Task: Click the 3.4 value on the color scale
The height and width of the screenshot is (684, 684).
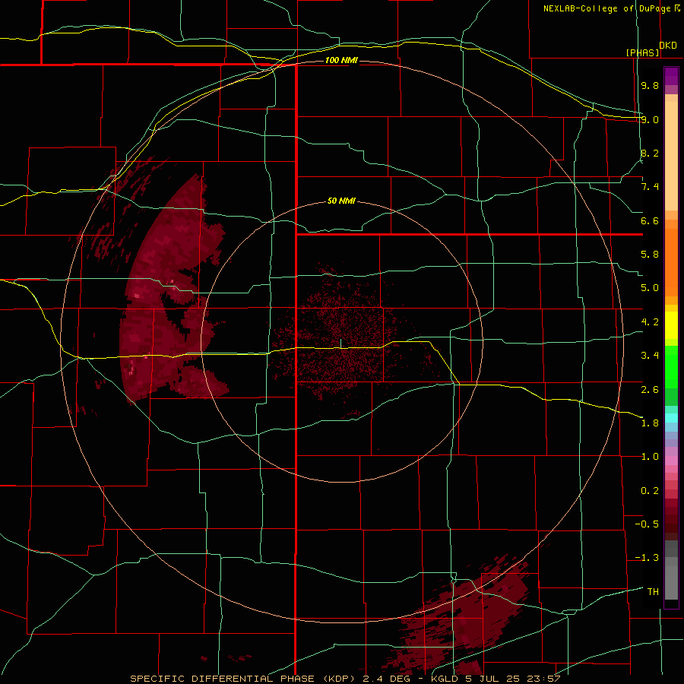Action: coord(650,355)
